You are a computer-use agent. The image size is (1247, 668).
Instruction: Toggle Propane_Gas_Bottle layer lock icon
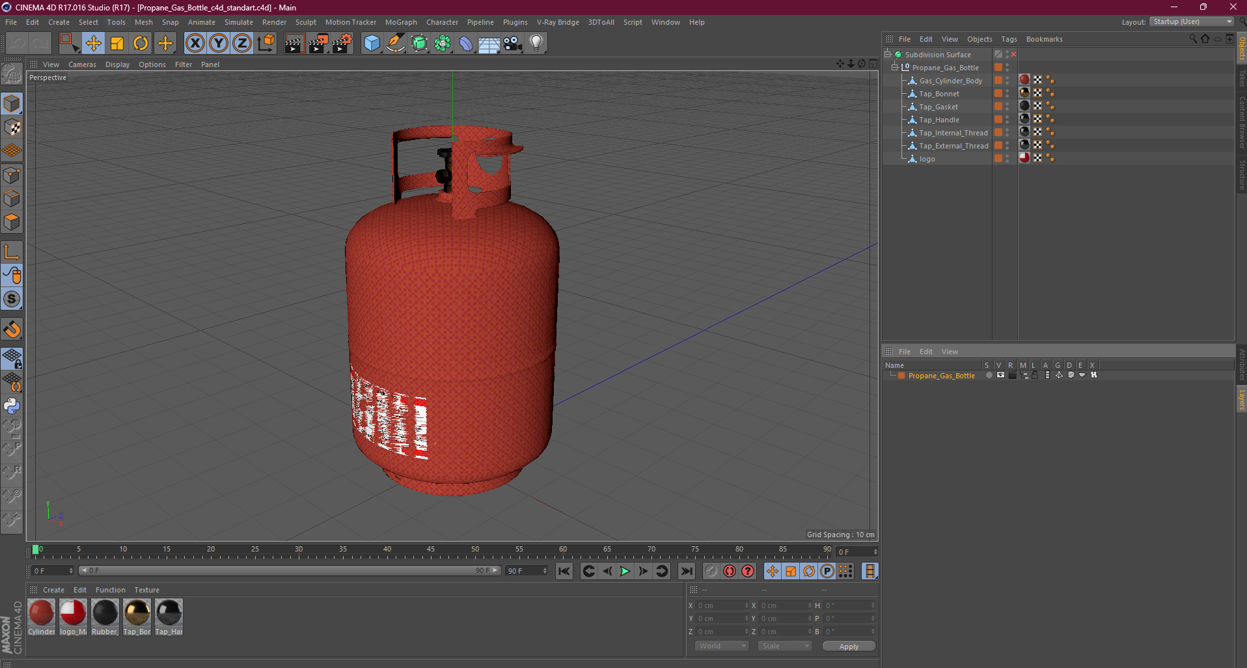click(1035, 375)
